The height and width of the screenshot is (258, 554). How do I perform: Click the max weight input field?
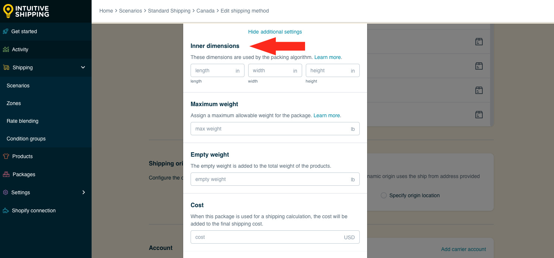(x=275, y=129)
